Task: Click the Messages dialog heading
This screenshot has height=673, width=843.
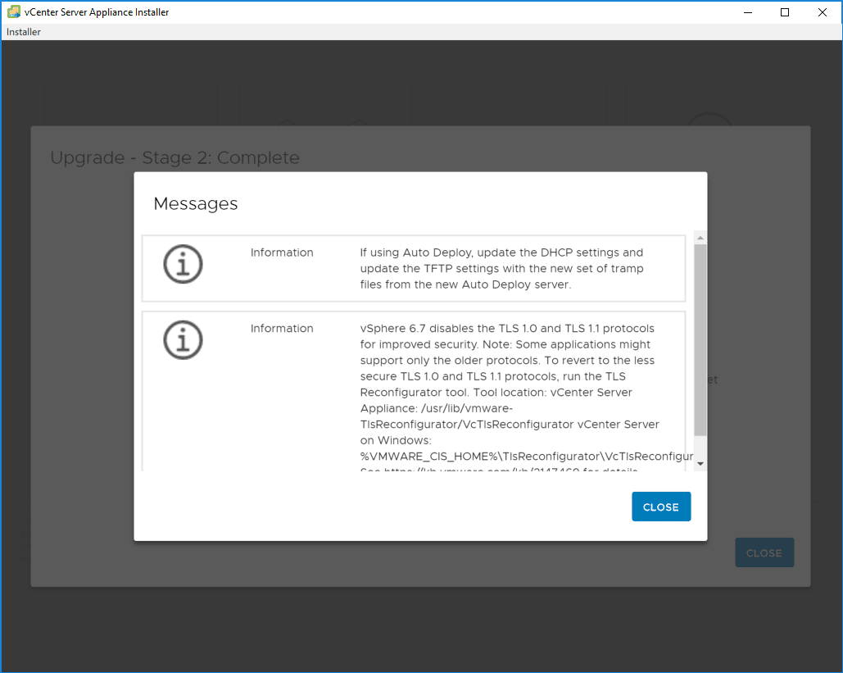Action: (196, 203)
